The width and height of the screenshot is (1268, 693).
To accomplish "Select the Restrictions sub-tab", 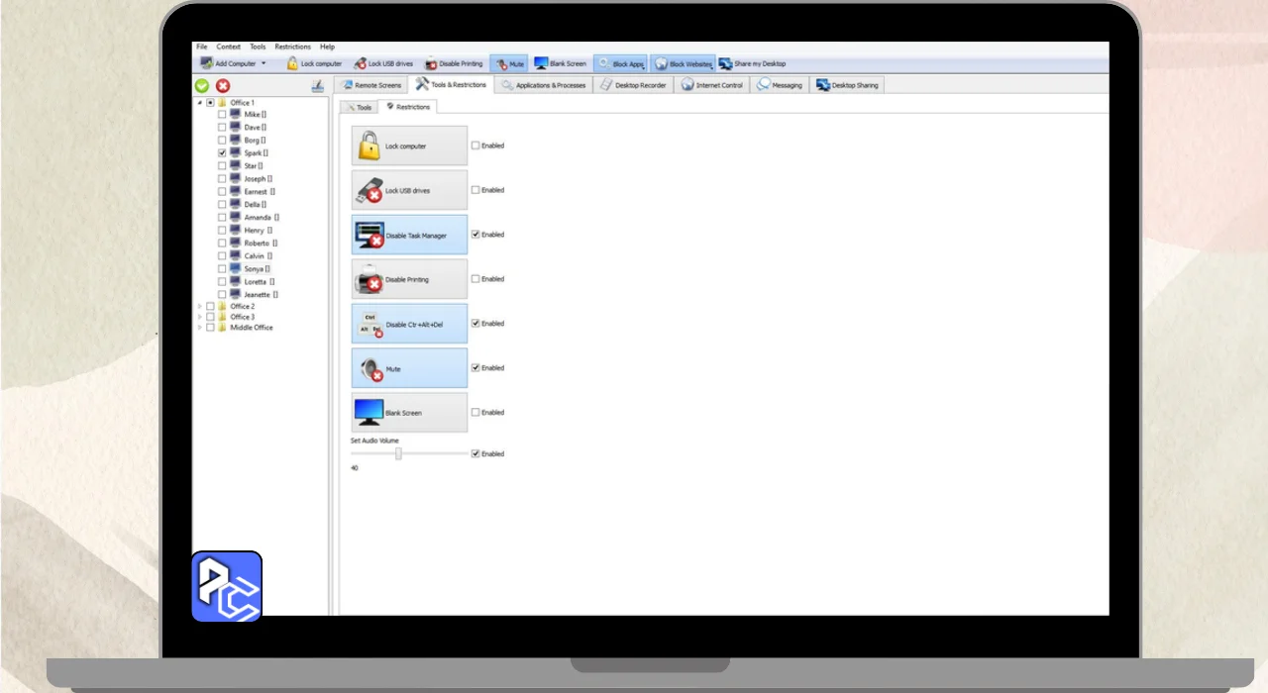I will pos(408,107).
